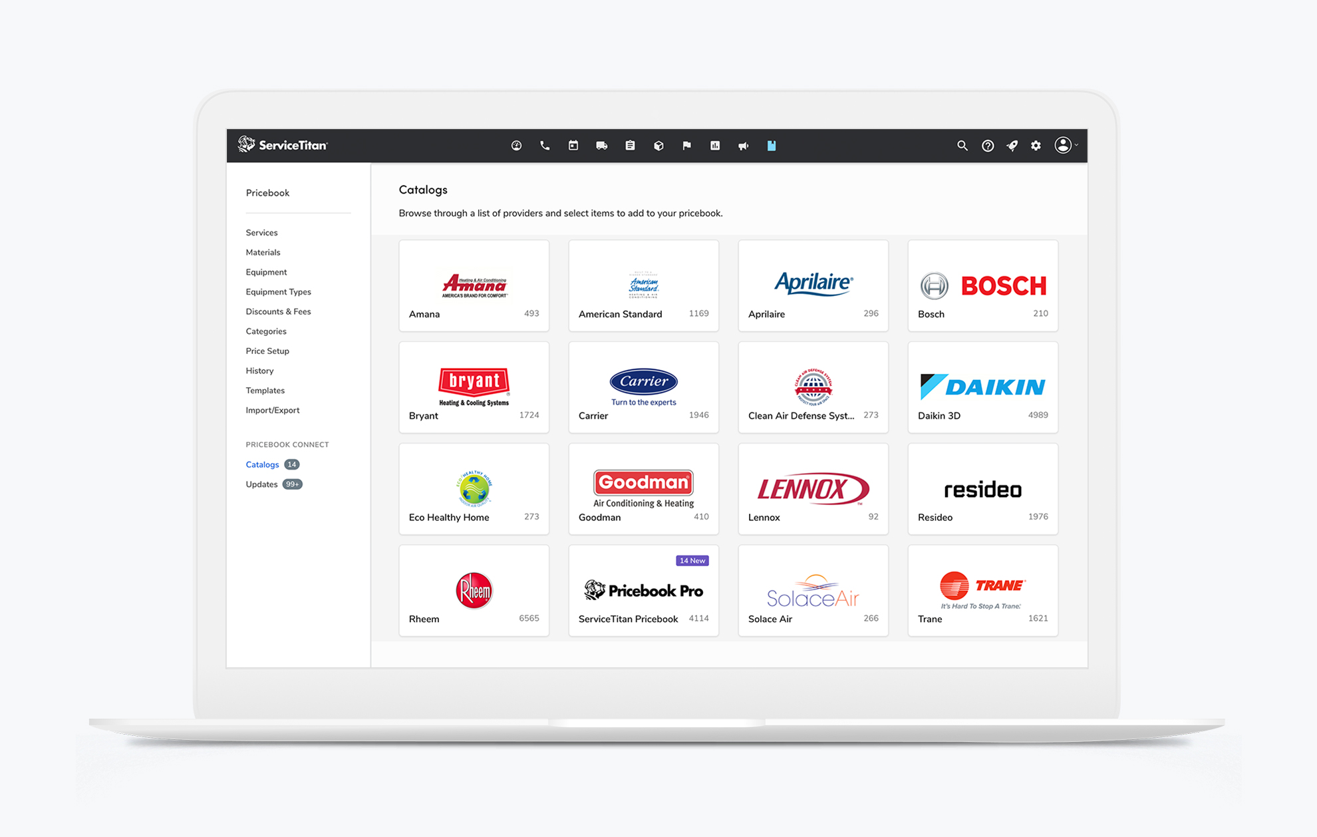Click the search magnifier icon
Screen dimensions: 1317x837
(962, 146)
